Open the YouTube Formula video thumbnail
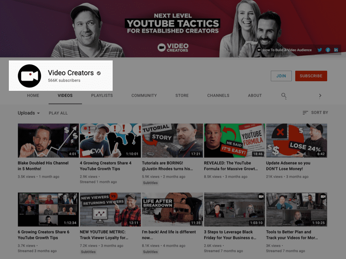Viewport: 346px width, 259px height. [235, 140]
